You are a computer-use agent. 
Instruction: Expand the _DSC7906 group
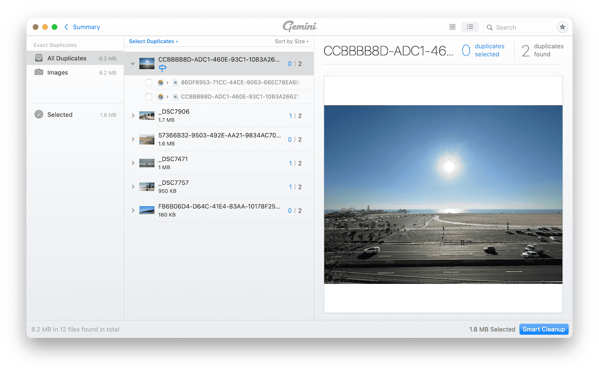coord(133,116)
